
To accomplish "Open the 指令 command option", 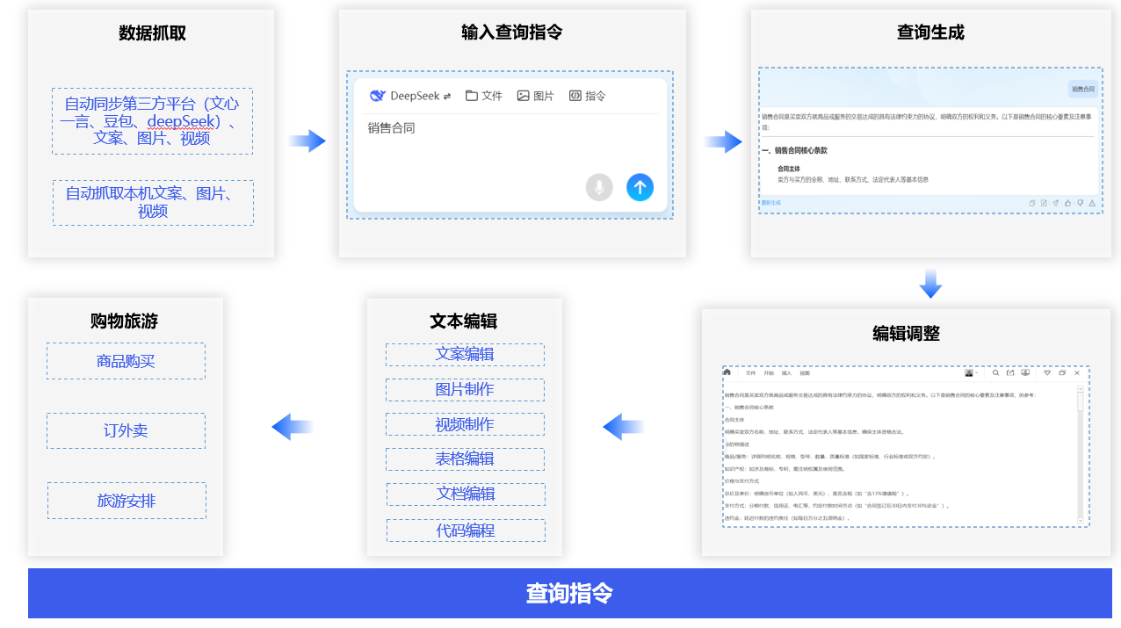I will point(587,96).
